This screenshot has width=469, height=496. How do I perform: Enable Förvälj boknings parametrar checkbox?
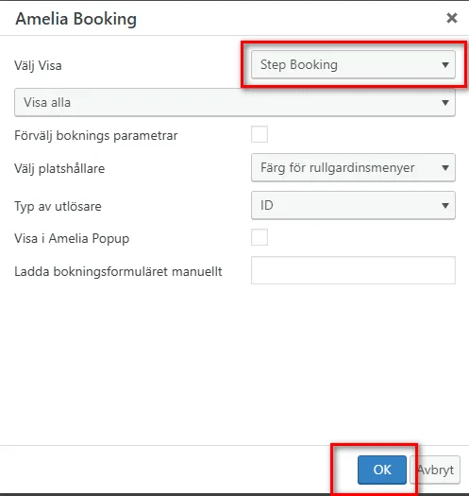click(260, 134)
